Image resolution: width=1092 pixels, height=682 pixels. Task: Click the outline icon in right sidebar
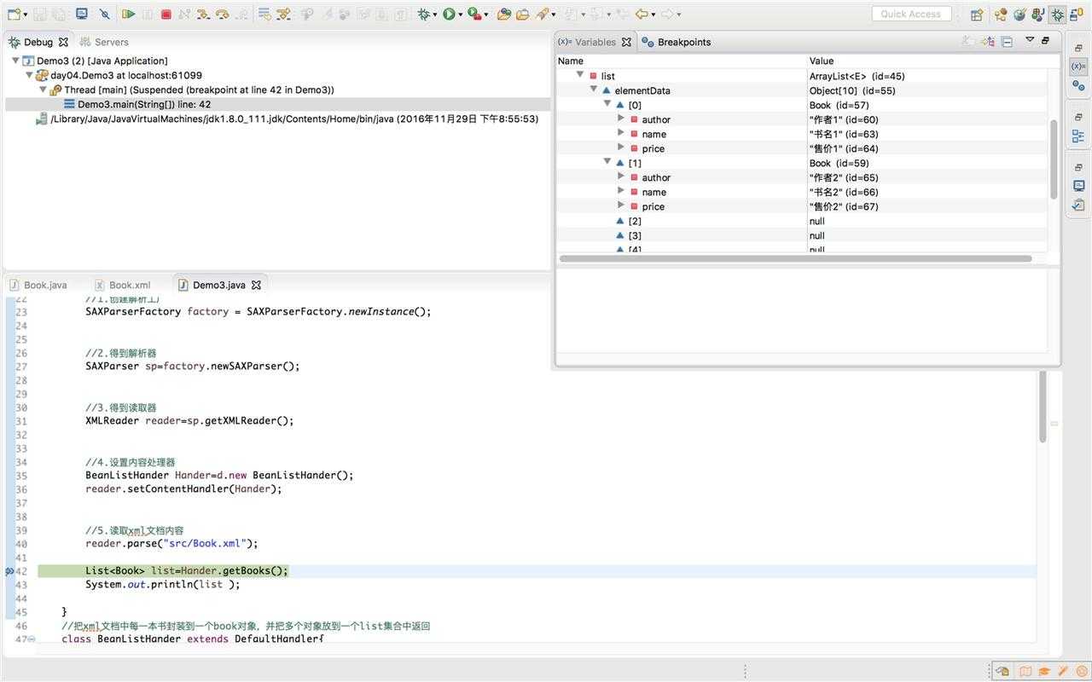point(1078,135)
